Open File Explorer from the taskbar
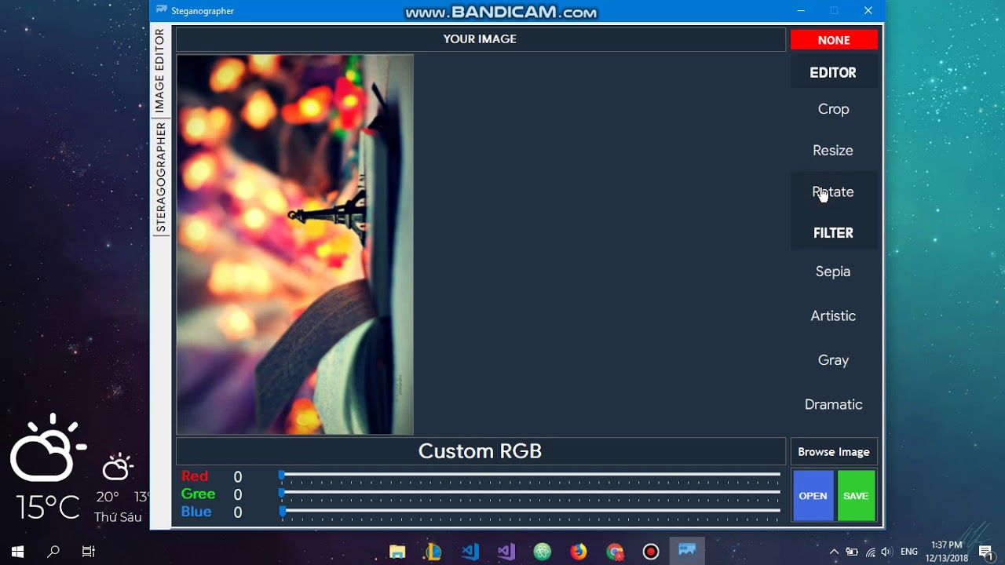The image size is (1005, 565). pyautogui.click(x=397, y=552)
